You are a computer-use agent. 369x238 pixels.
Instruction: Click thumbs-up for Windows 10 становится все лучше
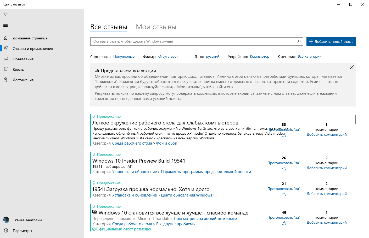(x=284, y=223)
